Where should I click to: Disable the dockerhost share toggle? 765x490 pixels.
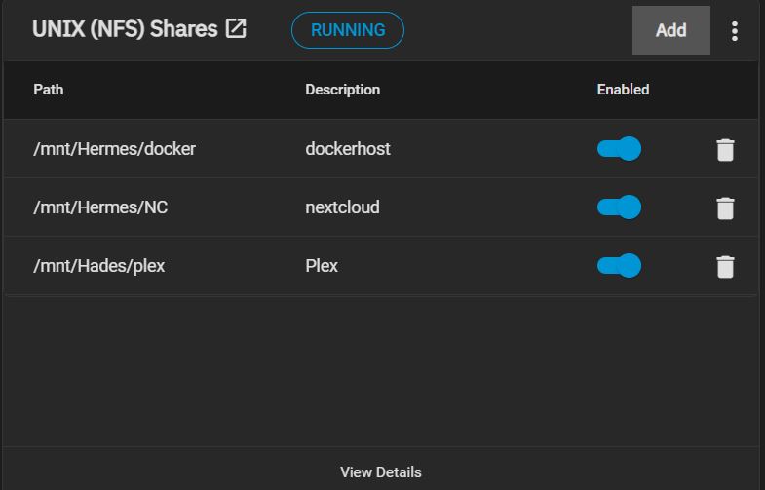(619, 149)
